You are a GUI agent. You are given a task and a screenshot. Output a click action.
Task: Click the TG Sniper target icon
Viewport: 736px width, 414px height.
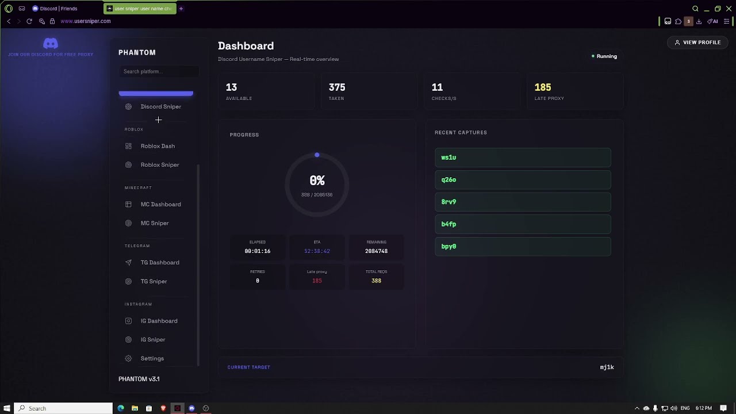(x=128, y=281)
